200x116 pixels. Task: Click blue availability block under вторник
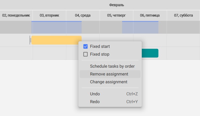coord(56,27)
